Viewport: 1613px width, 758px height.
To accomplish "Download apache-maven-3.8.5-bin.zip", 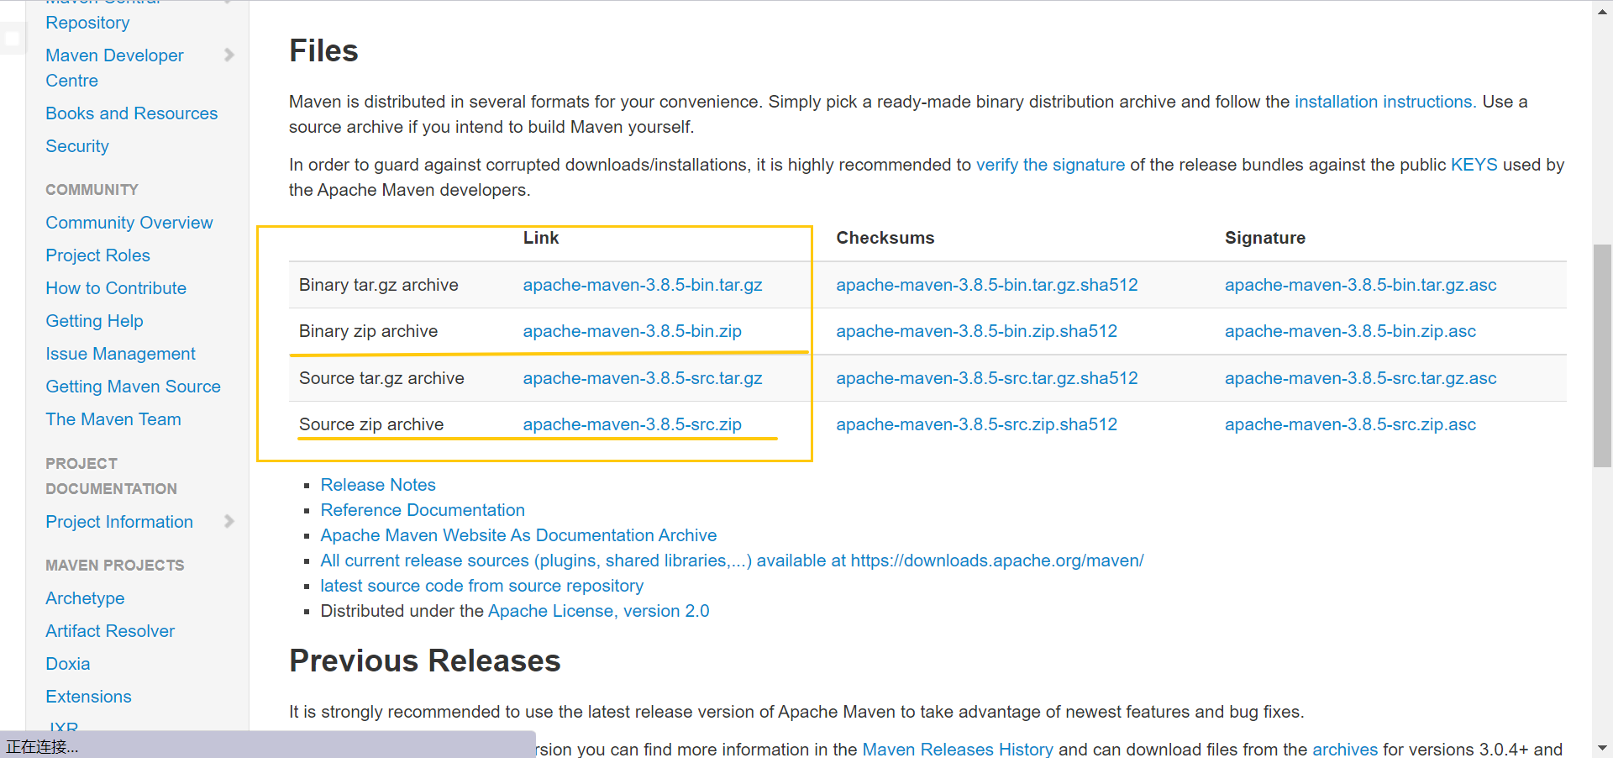I will pyautogui.click(x=632, y=331).
